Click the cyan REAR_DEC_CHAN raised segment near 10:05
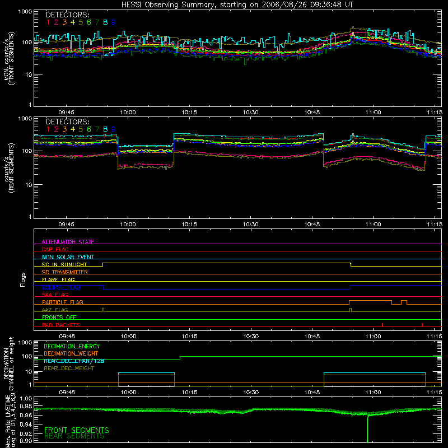The width and height of the screenshot is (448, 448). pos(146,373)
